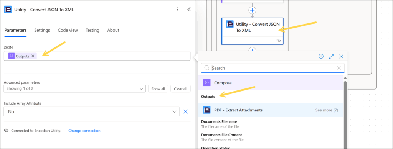Image resolution: width=393 pixels, height=149 pixels.
Task: Close the dynamic content popup
Action: pyautogui.click(x=341, y=57)
